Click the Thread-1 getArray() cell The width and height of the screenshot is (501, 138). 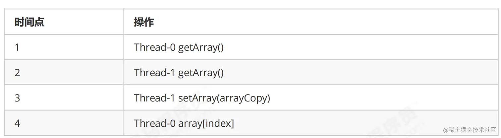pos(311,72)
